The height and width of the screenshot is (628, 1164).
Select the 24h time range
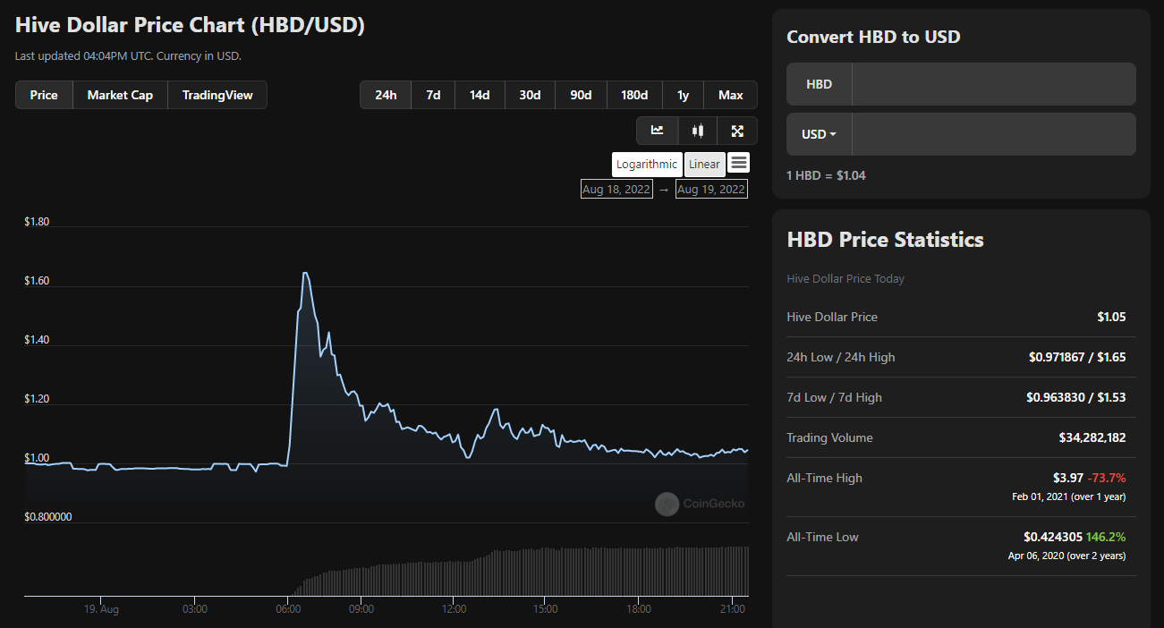tap(386, 95)
